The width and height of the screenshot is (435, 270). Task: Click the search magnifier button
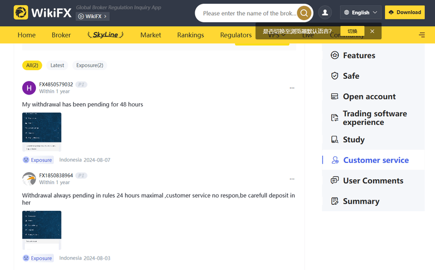coord(304,12)
